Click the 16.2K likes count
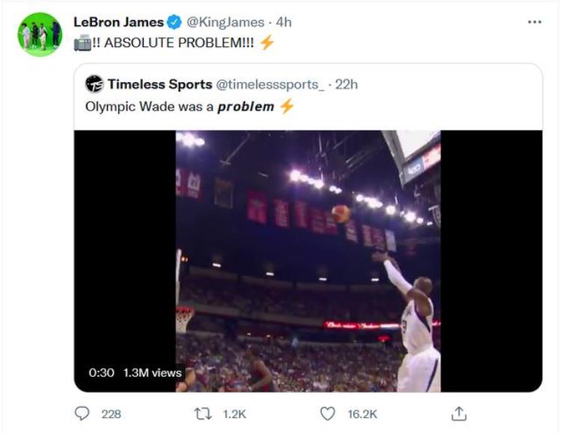The image size is (561, 433). [363, 414]
